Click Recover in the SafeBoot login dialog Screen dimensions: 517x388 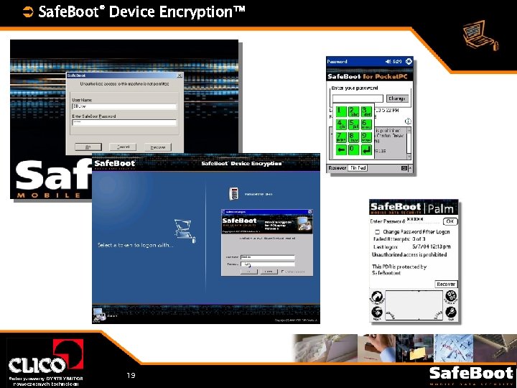pos(158,147)
